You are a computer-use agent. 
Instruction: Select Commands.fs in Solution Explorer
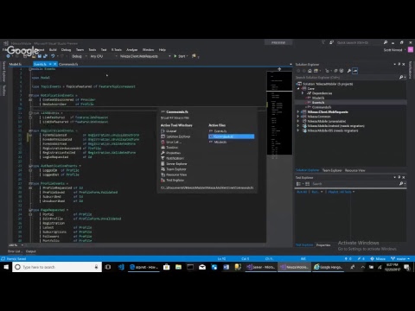[321, 107]
